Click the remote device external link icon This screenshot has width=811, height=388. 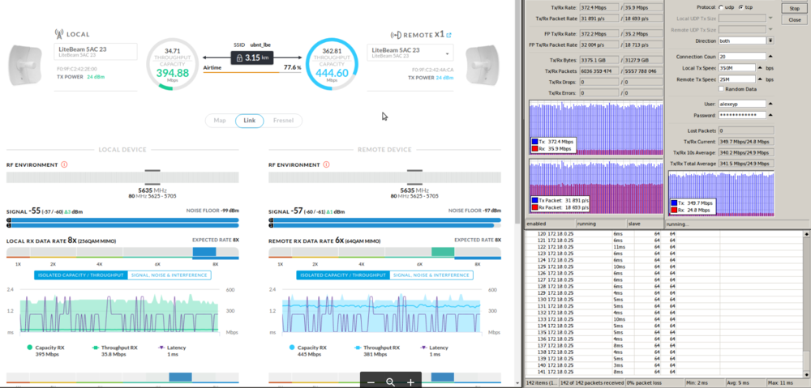[448, 35]
